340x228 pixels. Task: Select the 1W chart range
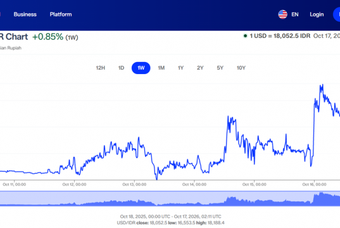(x=141, y=68)
